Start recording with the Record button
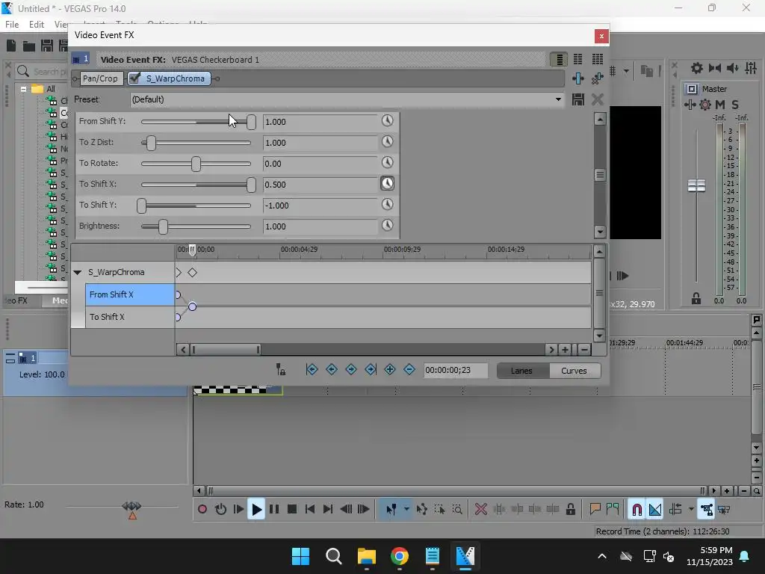This screenshot has height=574, width=765. [202, 510]
